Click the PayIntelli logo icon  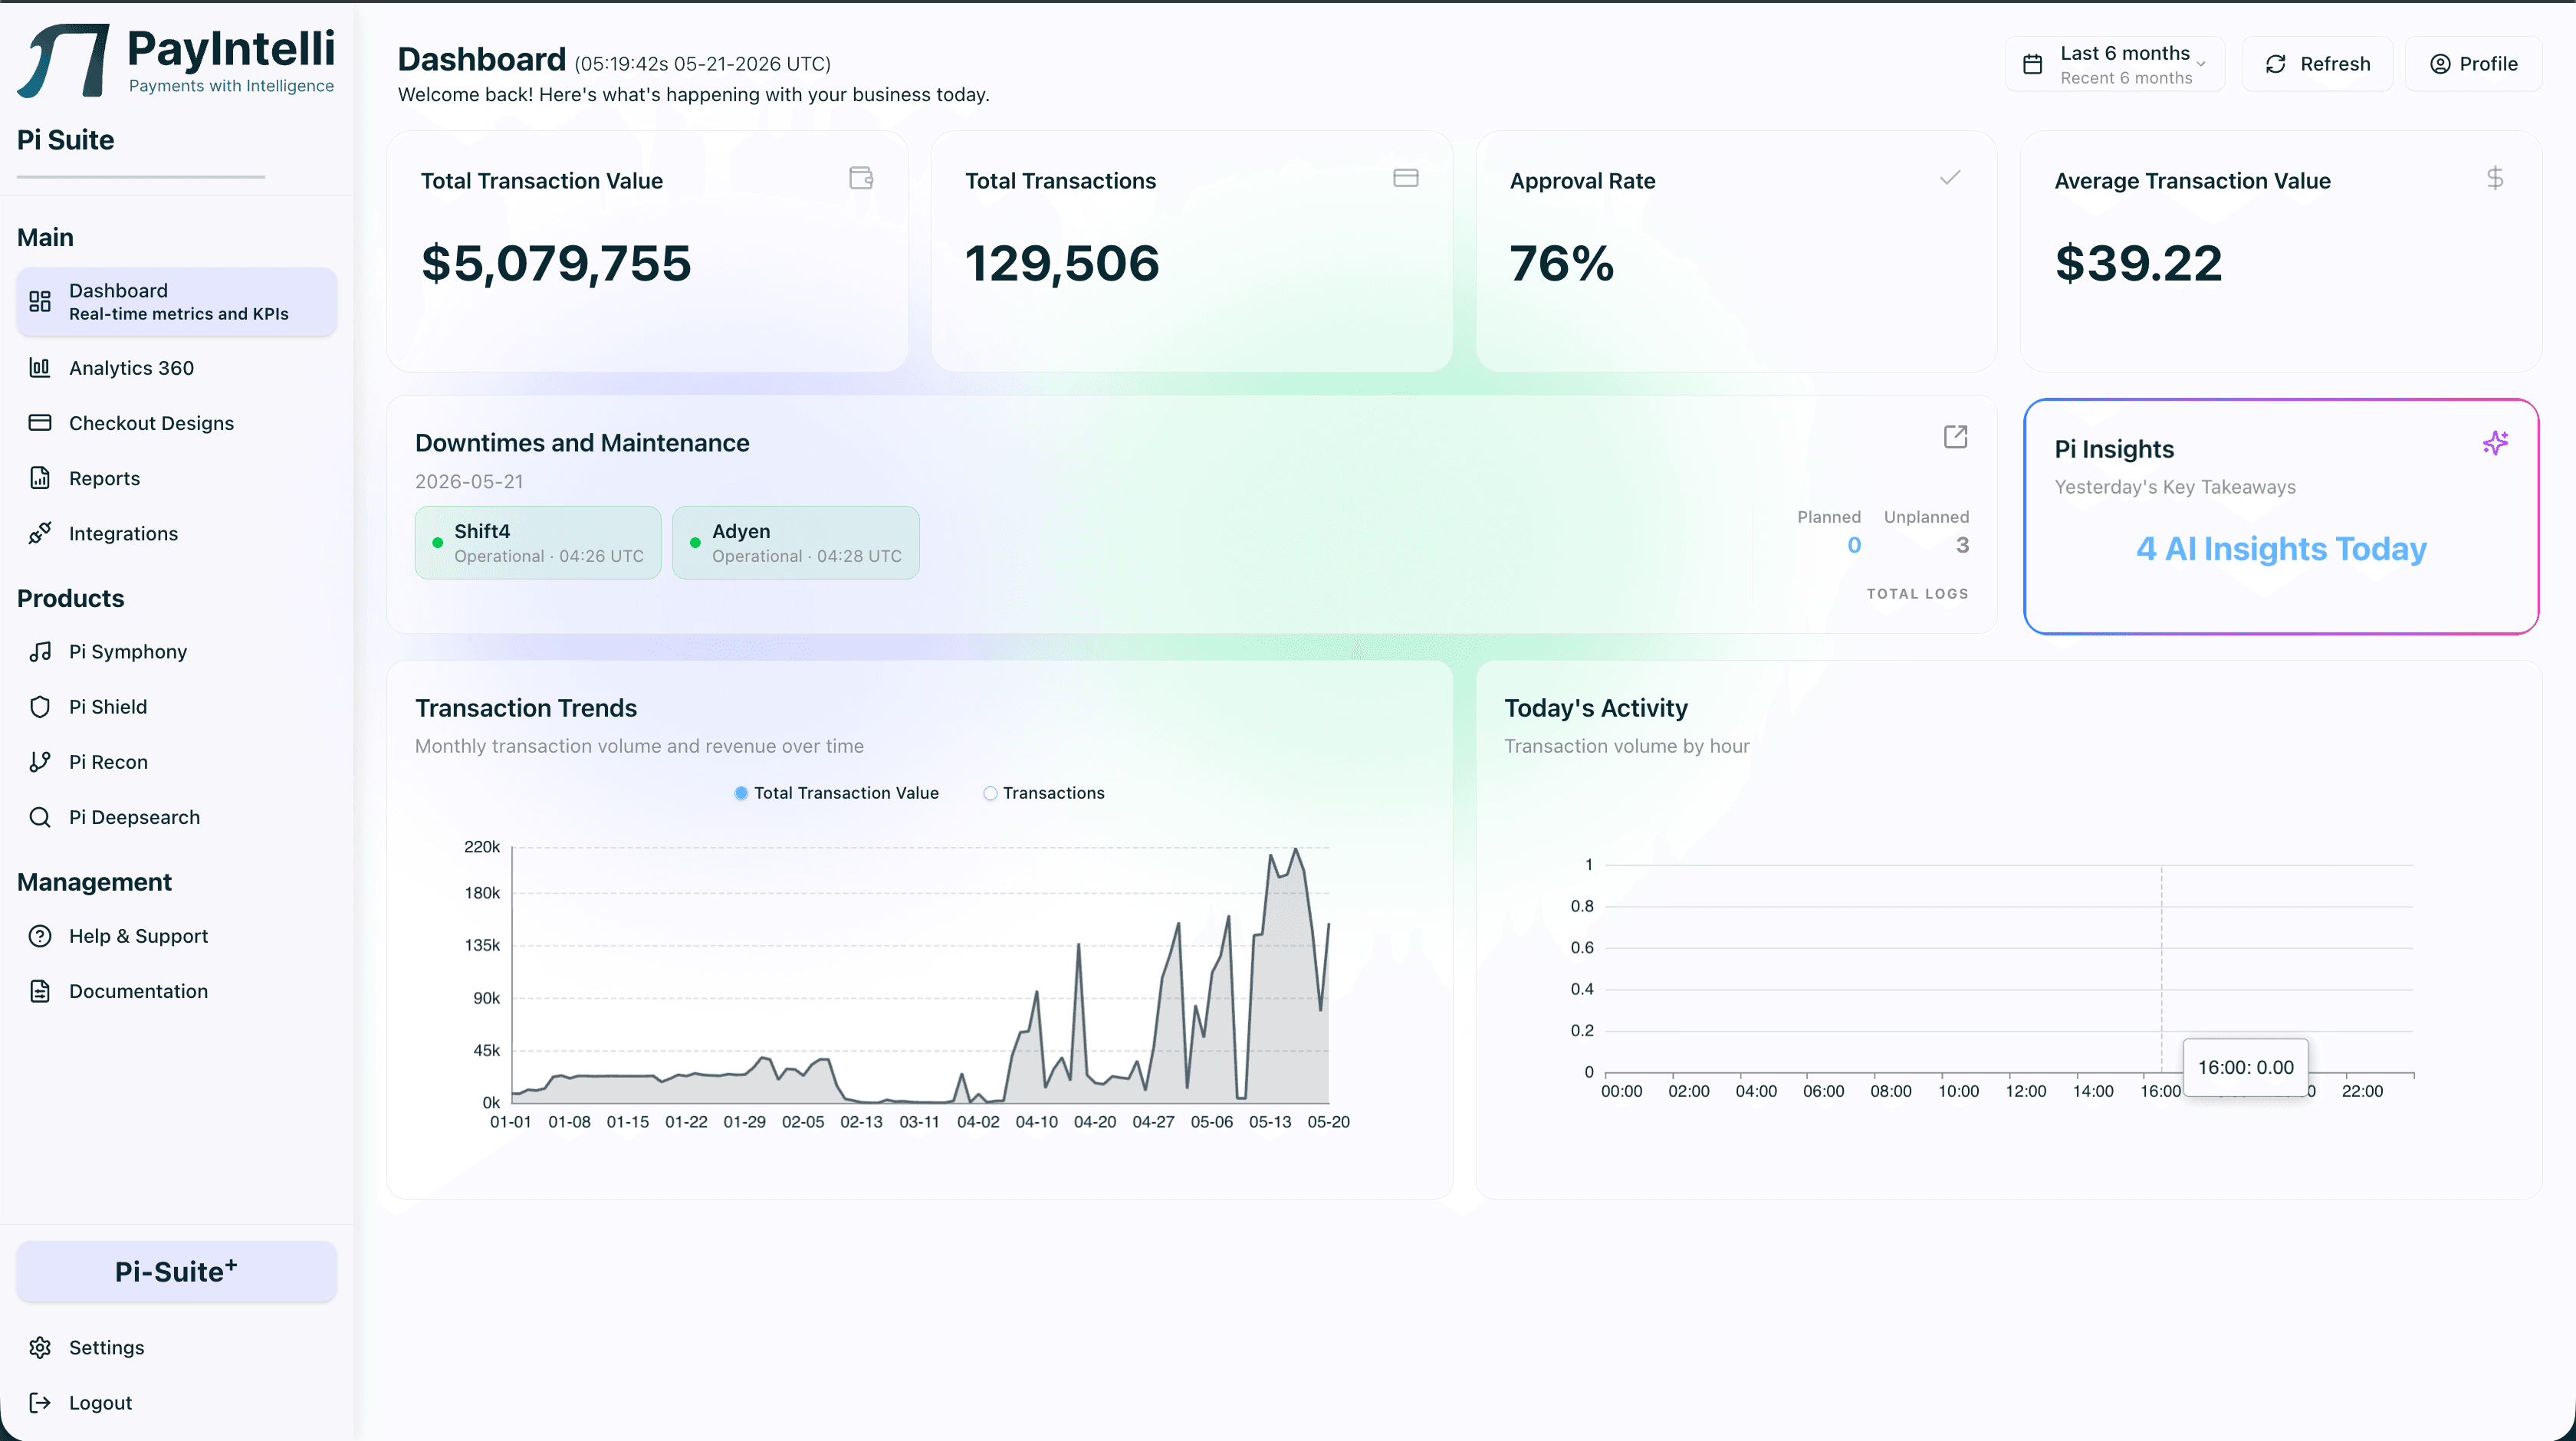pos(63,61)
